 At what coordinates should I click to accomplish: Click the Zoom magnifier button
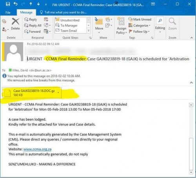tap(172, 24)
